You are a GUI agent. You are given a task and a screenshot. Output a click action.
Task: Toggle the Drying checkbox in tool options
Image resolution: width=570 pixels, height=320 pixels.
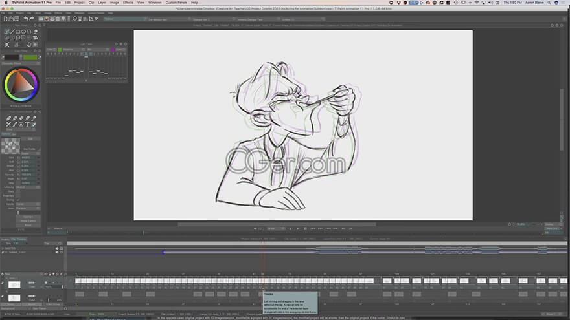[x=18, y=200]
